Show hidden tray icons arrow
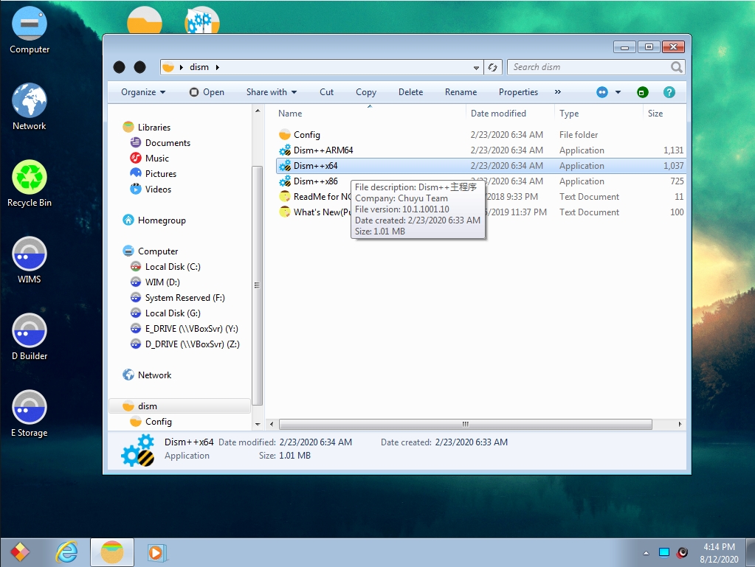This screenshot has height=567, width=755. tap(646, 553)
